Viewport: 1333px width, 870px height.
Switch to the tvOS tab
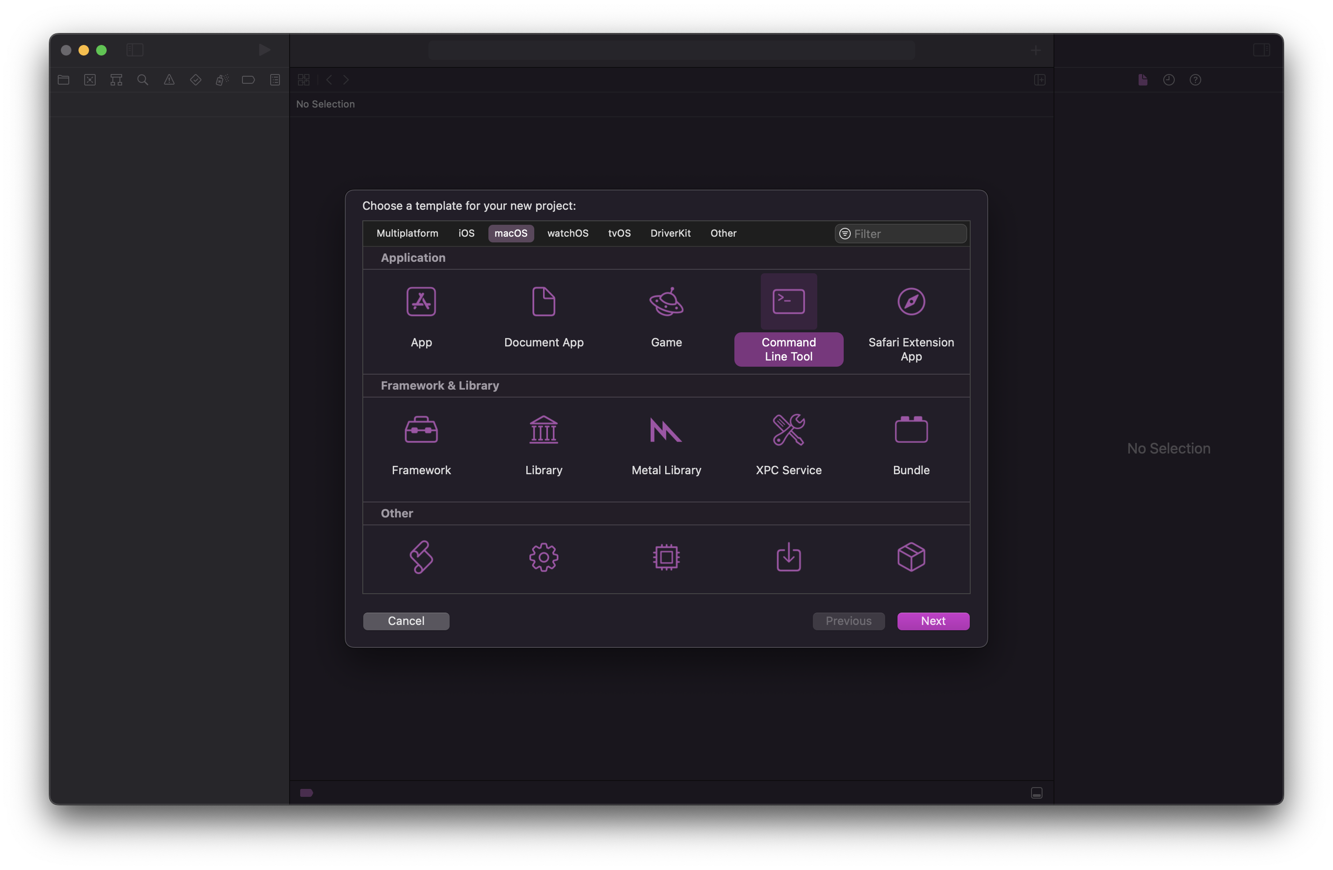[x=619, y=233]
